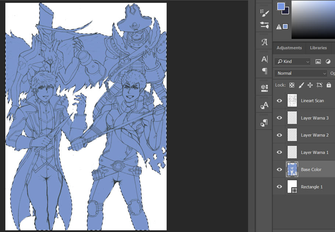The height and width of the screenshot is (232, 335).
Task: Click the gamut-safe color swatch
Action: 285,26
